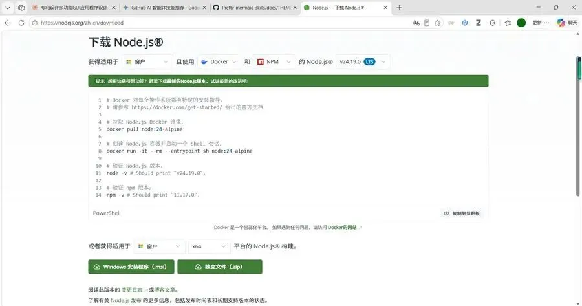Open the changelog link
The width and height of the screenshot is (582, 306).
pos(132,290)
